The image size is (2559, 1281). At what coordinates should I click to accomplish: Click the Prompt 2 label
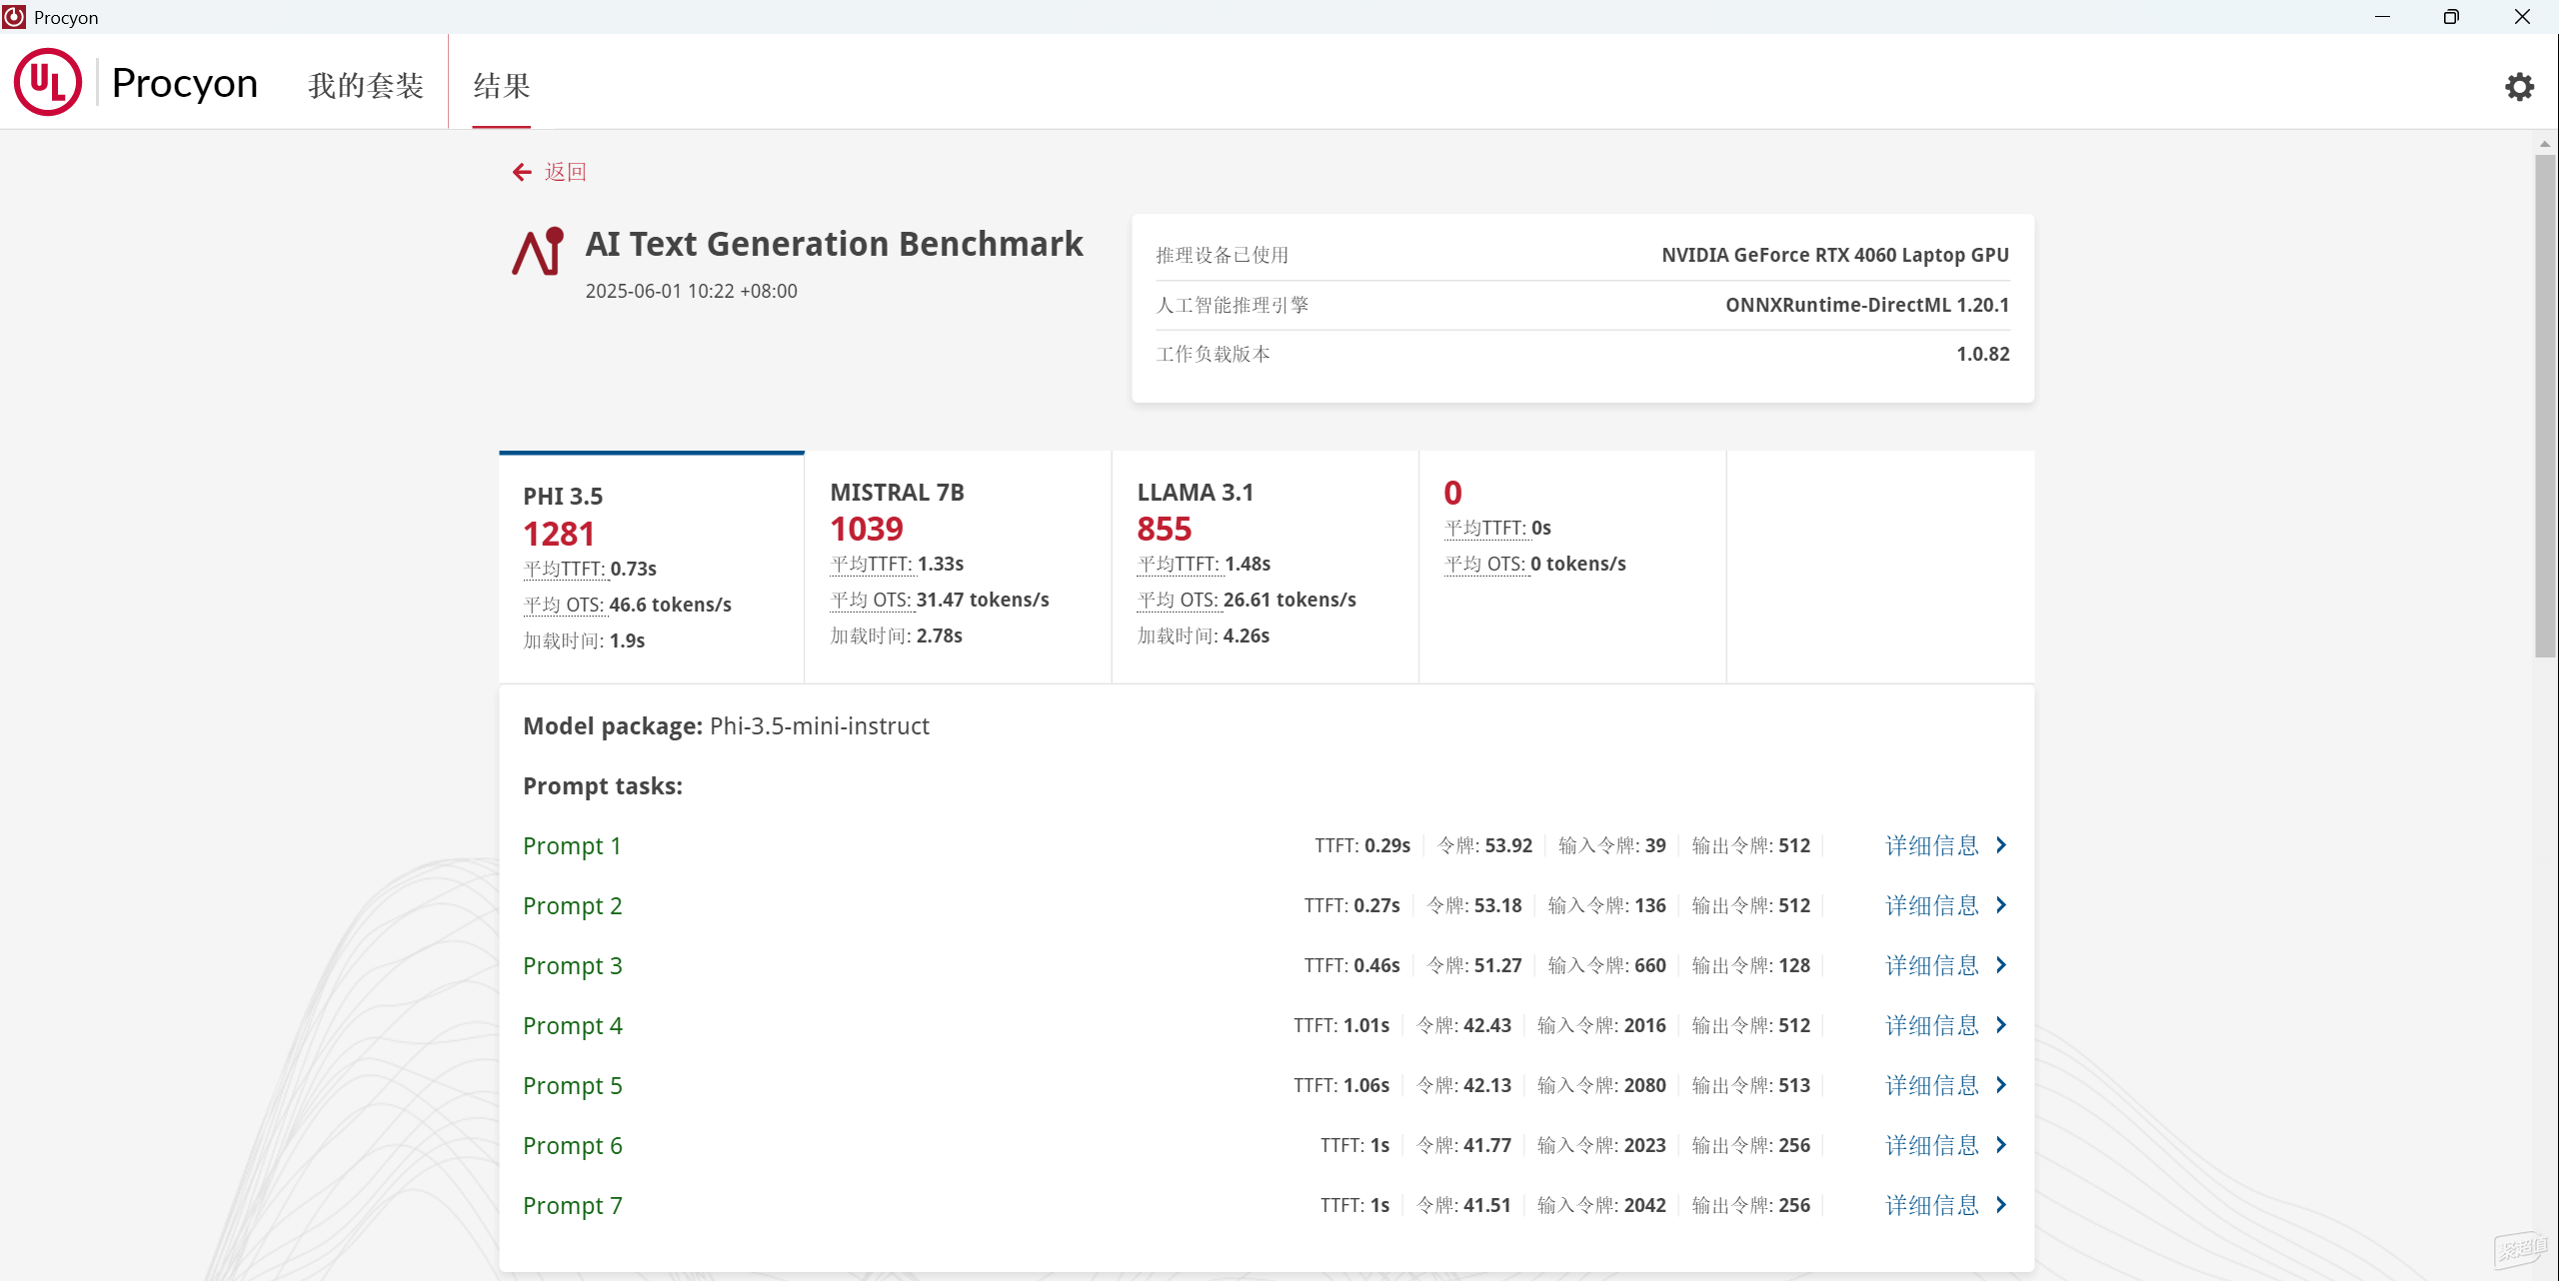572,906
